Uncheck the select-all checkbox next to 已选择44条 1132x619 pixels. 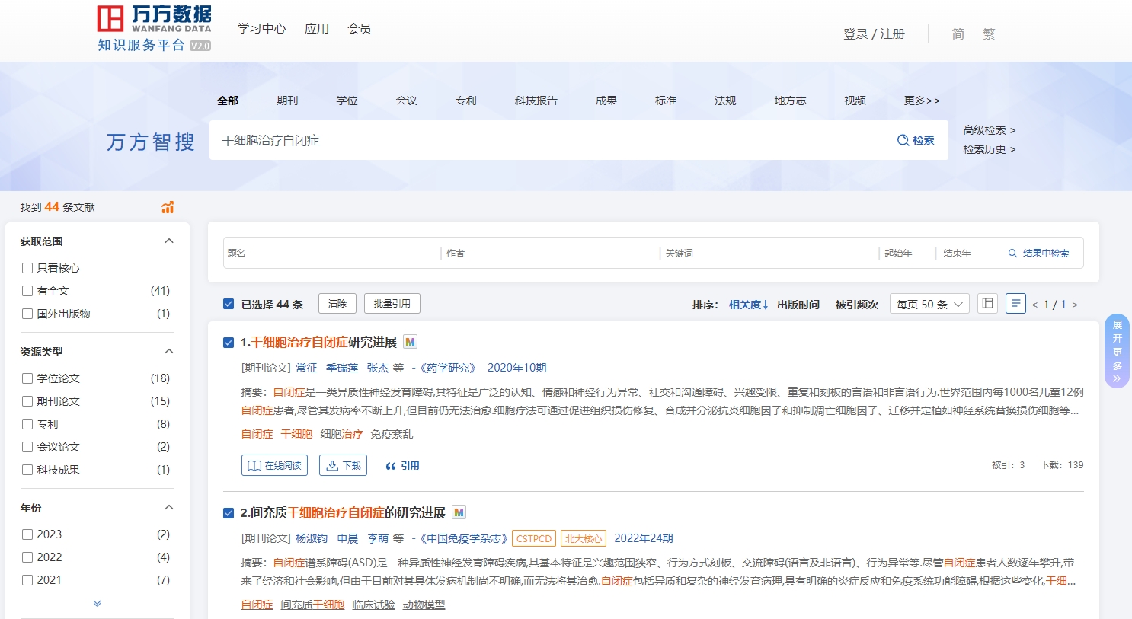coord(228,303)
